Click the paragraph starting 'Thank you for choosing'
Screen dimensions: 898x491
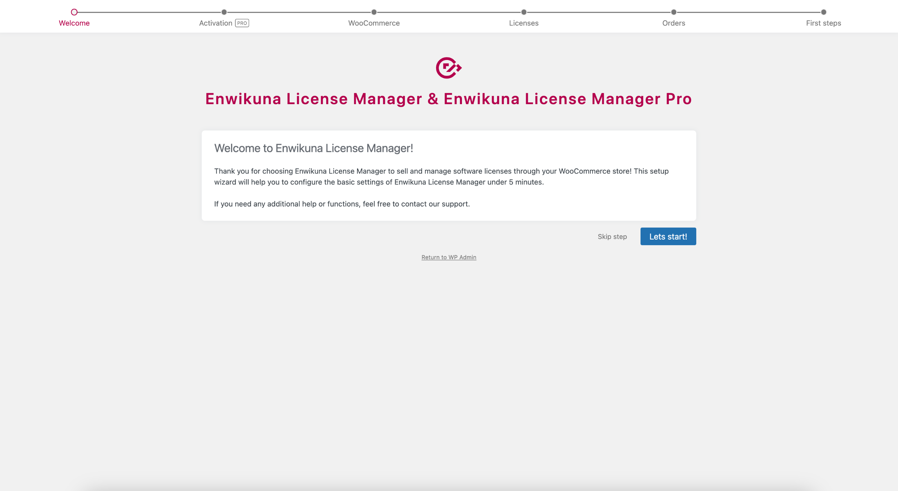(x=442, y=176)
